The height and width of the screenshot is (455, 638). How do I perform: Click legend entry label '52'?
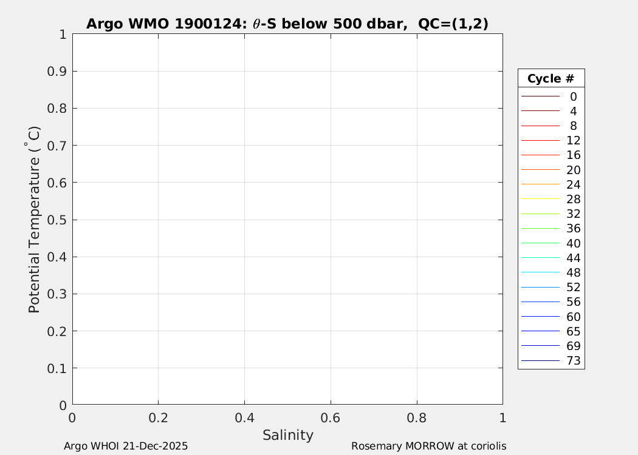pyautogui.click(x=573, y=287)
